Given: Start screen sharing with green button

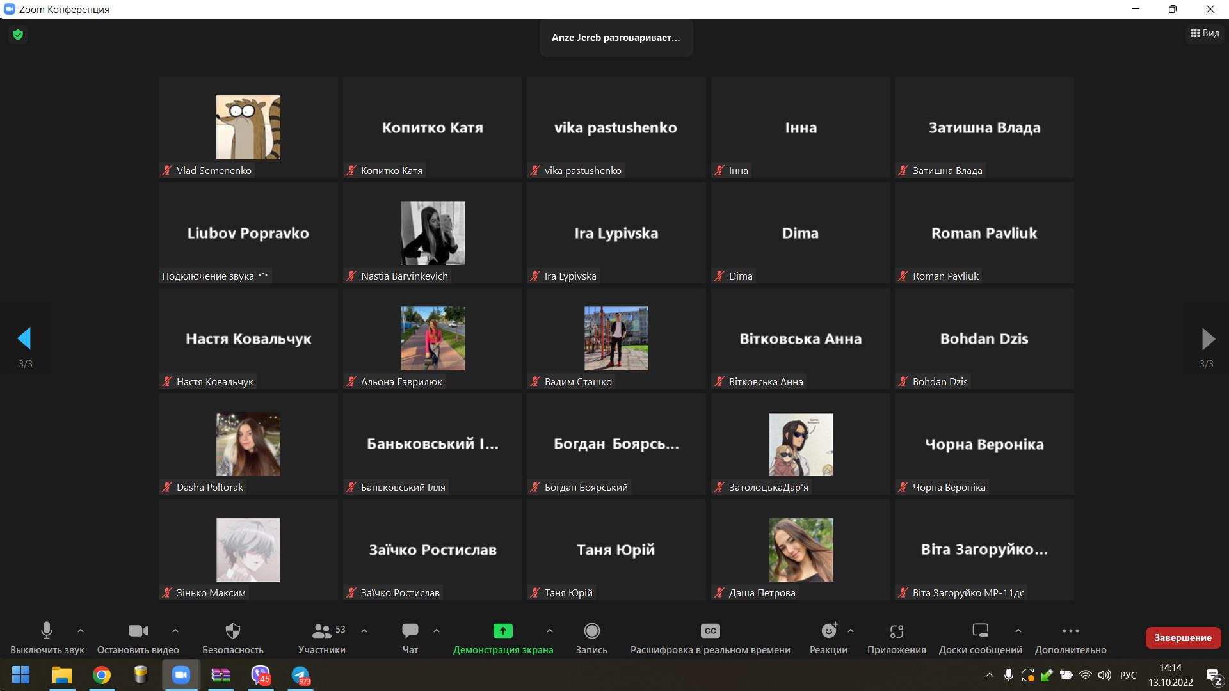Looking at the screenshot, I should pyautogui.click(x=502, y=631).
